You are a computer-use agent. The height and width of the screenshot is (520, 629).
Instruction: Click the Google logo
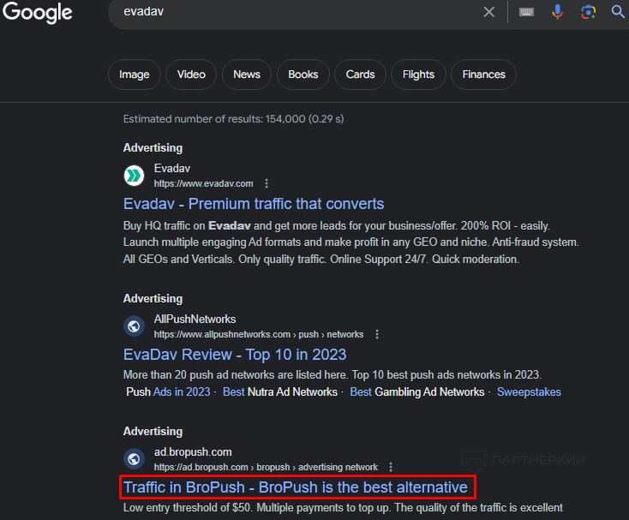click(38, 13)
